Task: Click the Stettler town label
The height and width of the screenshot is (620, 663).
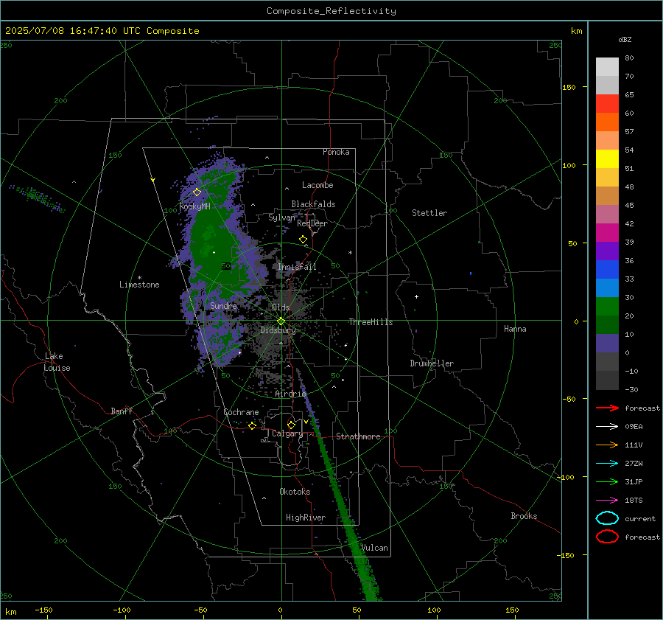Action: tap(429, 213)
